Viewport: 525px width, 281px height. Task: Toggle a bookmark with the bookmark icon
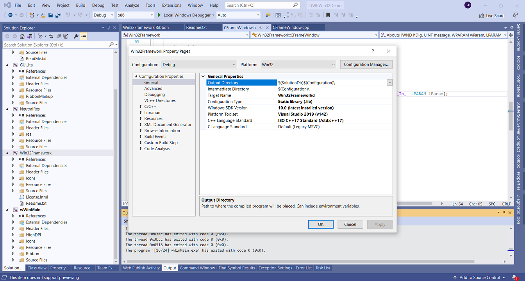(x=328, y=15)
